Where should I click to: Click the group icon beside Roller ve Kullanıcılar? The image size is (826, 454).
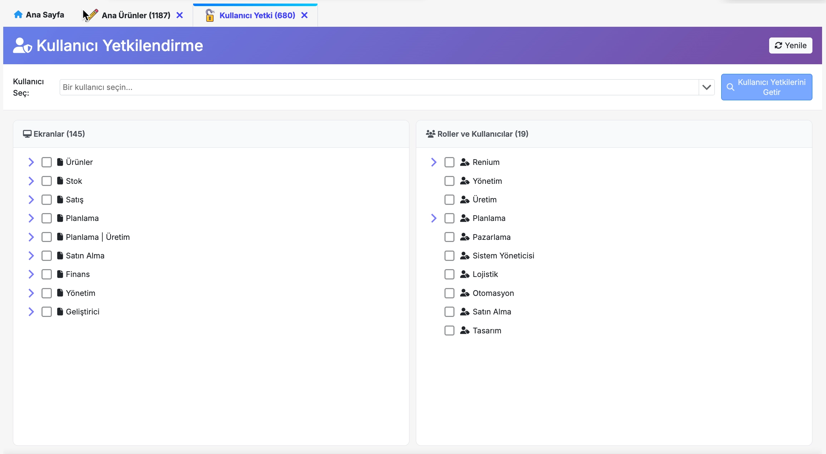(x=431, y=134)
